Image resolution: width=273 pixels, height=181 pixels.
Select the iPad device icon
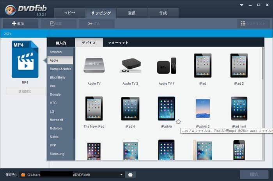point(203,66)
